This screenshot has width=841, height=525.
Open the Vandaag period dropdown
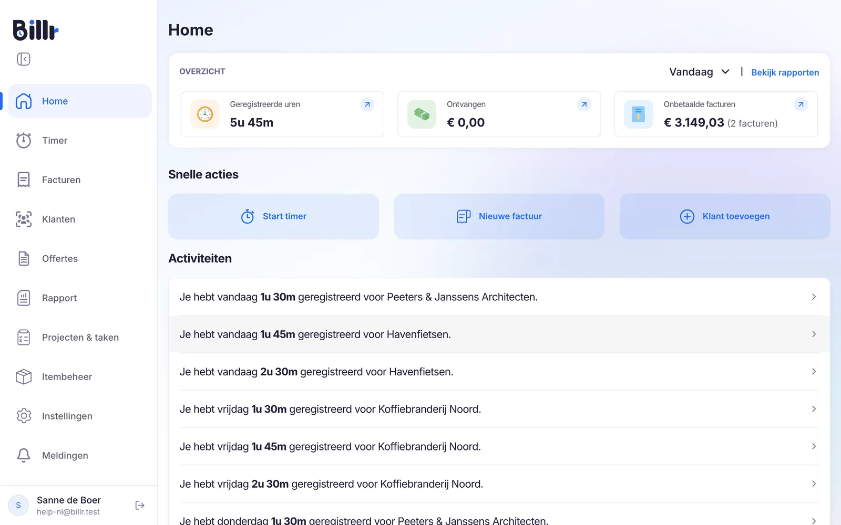699,72
